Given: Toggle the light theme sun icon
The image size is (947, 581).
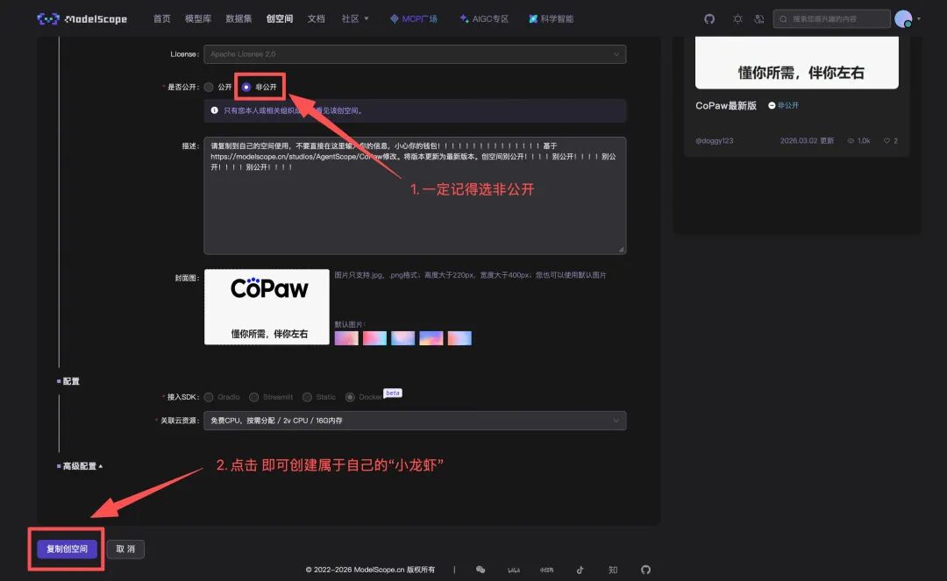Looking at the screenshot, I should click(737, 18).
